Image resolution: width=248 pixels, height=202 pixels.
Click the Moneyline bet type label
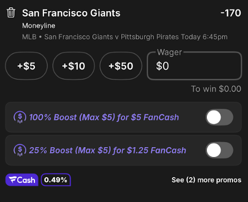coord(39,26)
